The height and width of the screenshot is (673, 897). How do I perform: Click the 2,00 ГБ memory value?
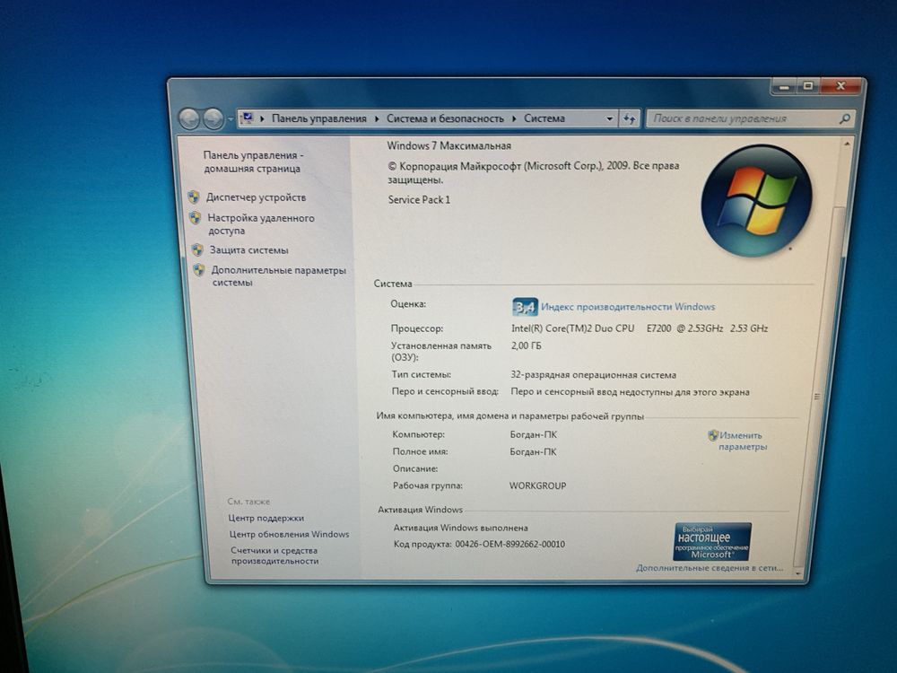527,345
